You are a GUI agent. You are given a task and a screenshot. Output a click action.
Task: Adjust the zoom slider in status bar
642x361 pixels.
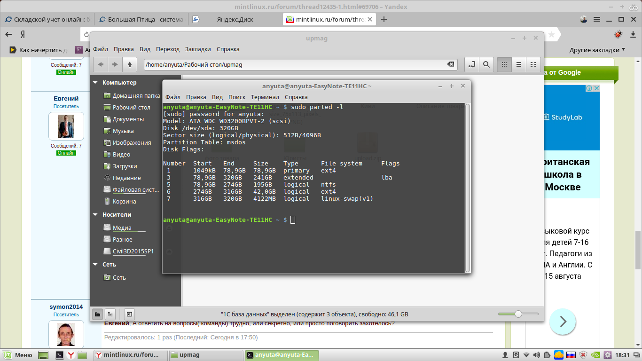(518, 314)
